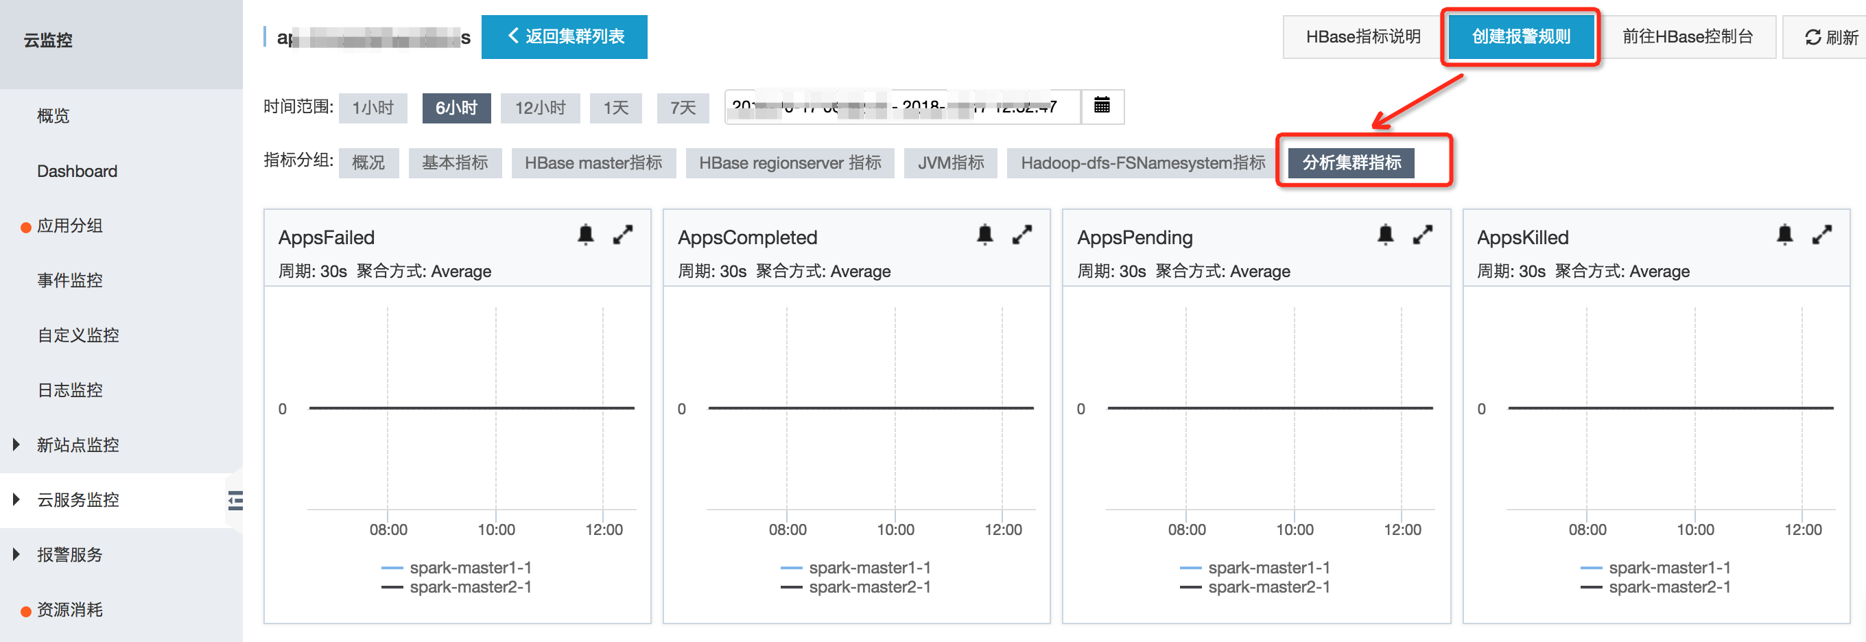Go to 应用分组 sidebar item
The width and height of the screenshot is (1866, 642).
point(69,226)
